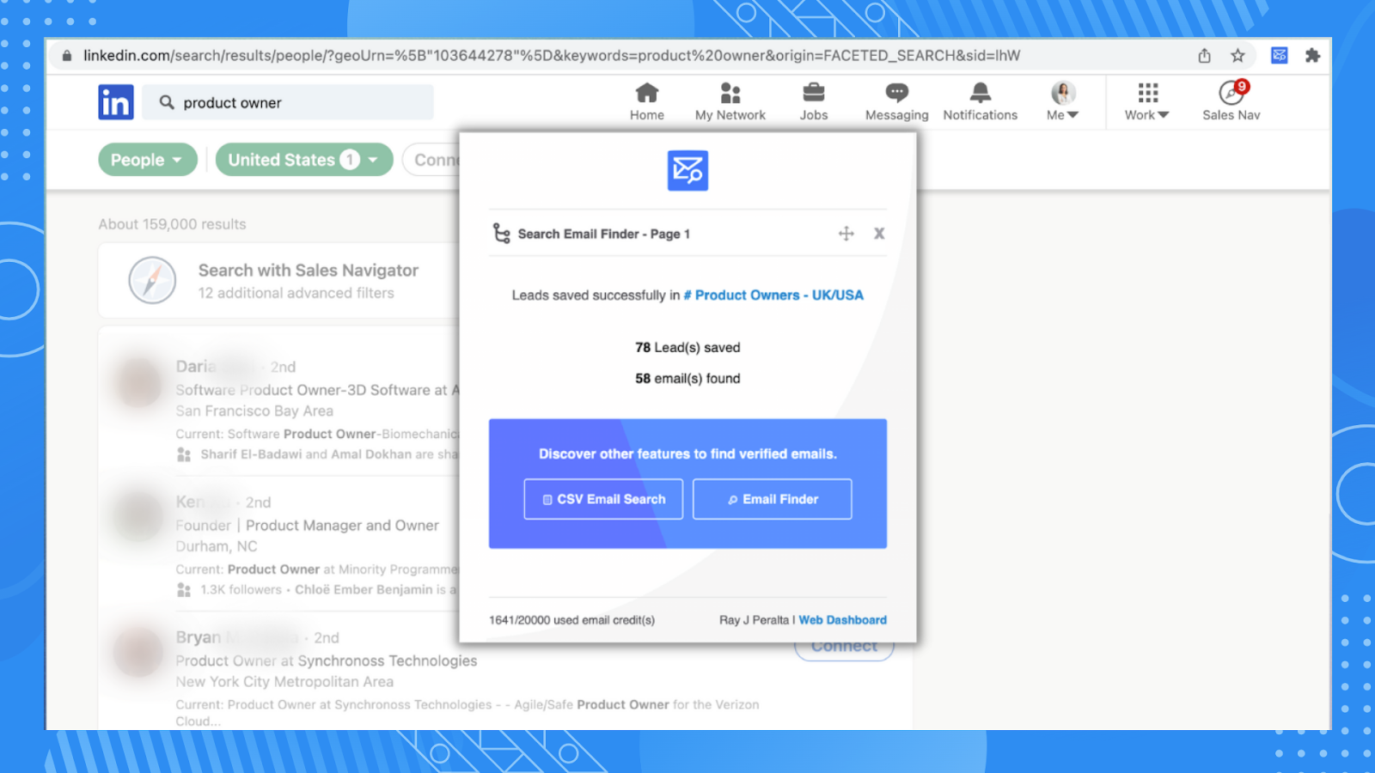Click the browser address bar URL
The width and height of the screenshot is (1375, 773).
[552, 56]
